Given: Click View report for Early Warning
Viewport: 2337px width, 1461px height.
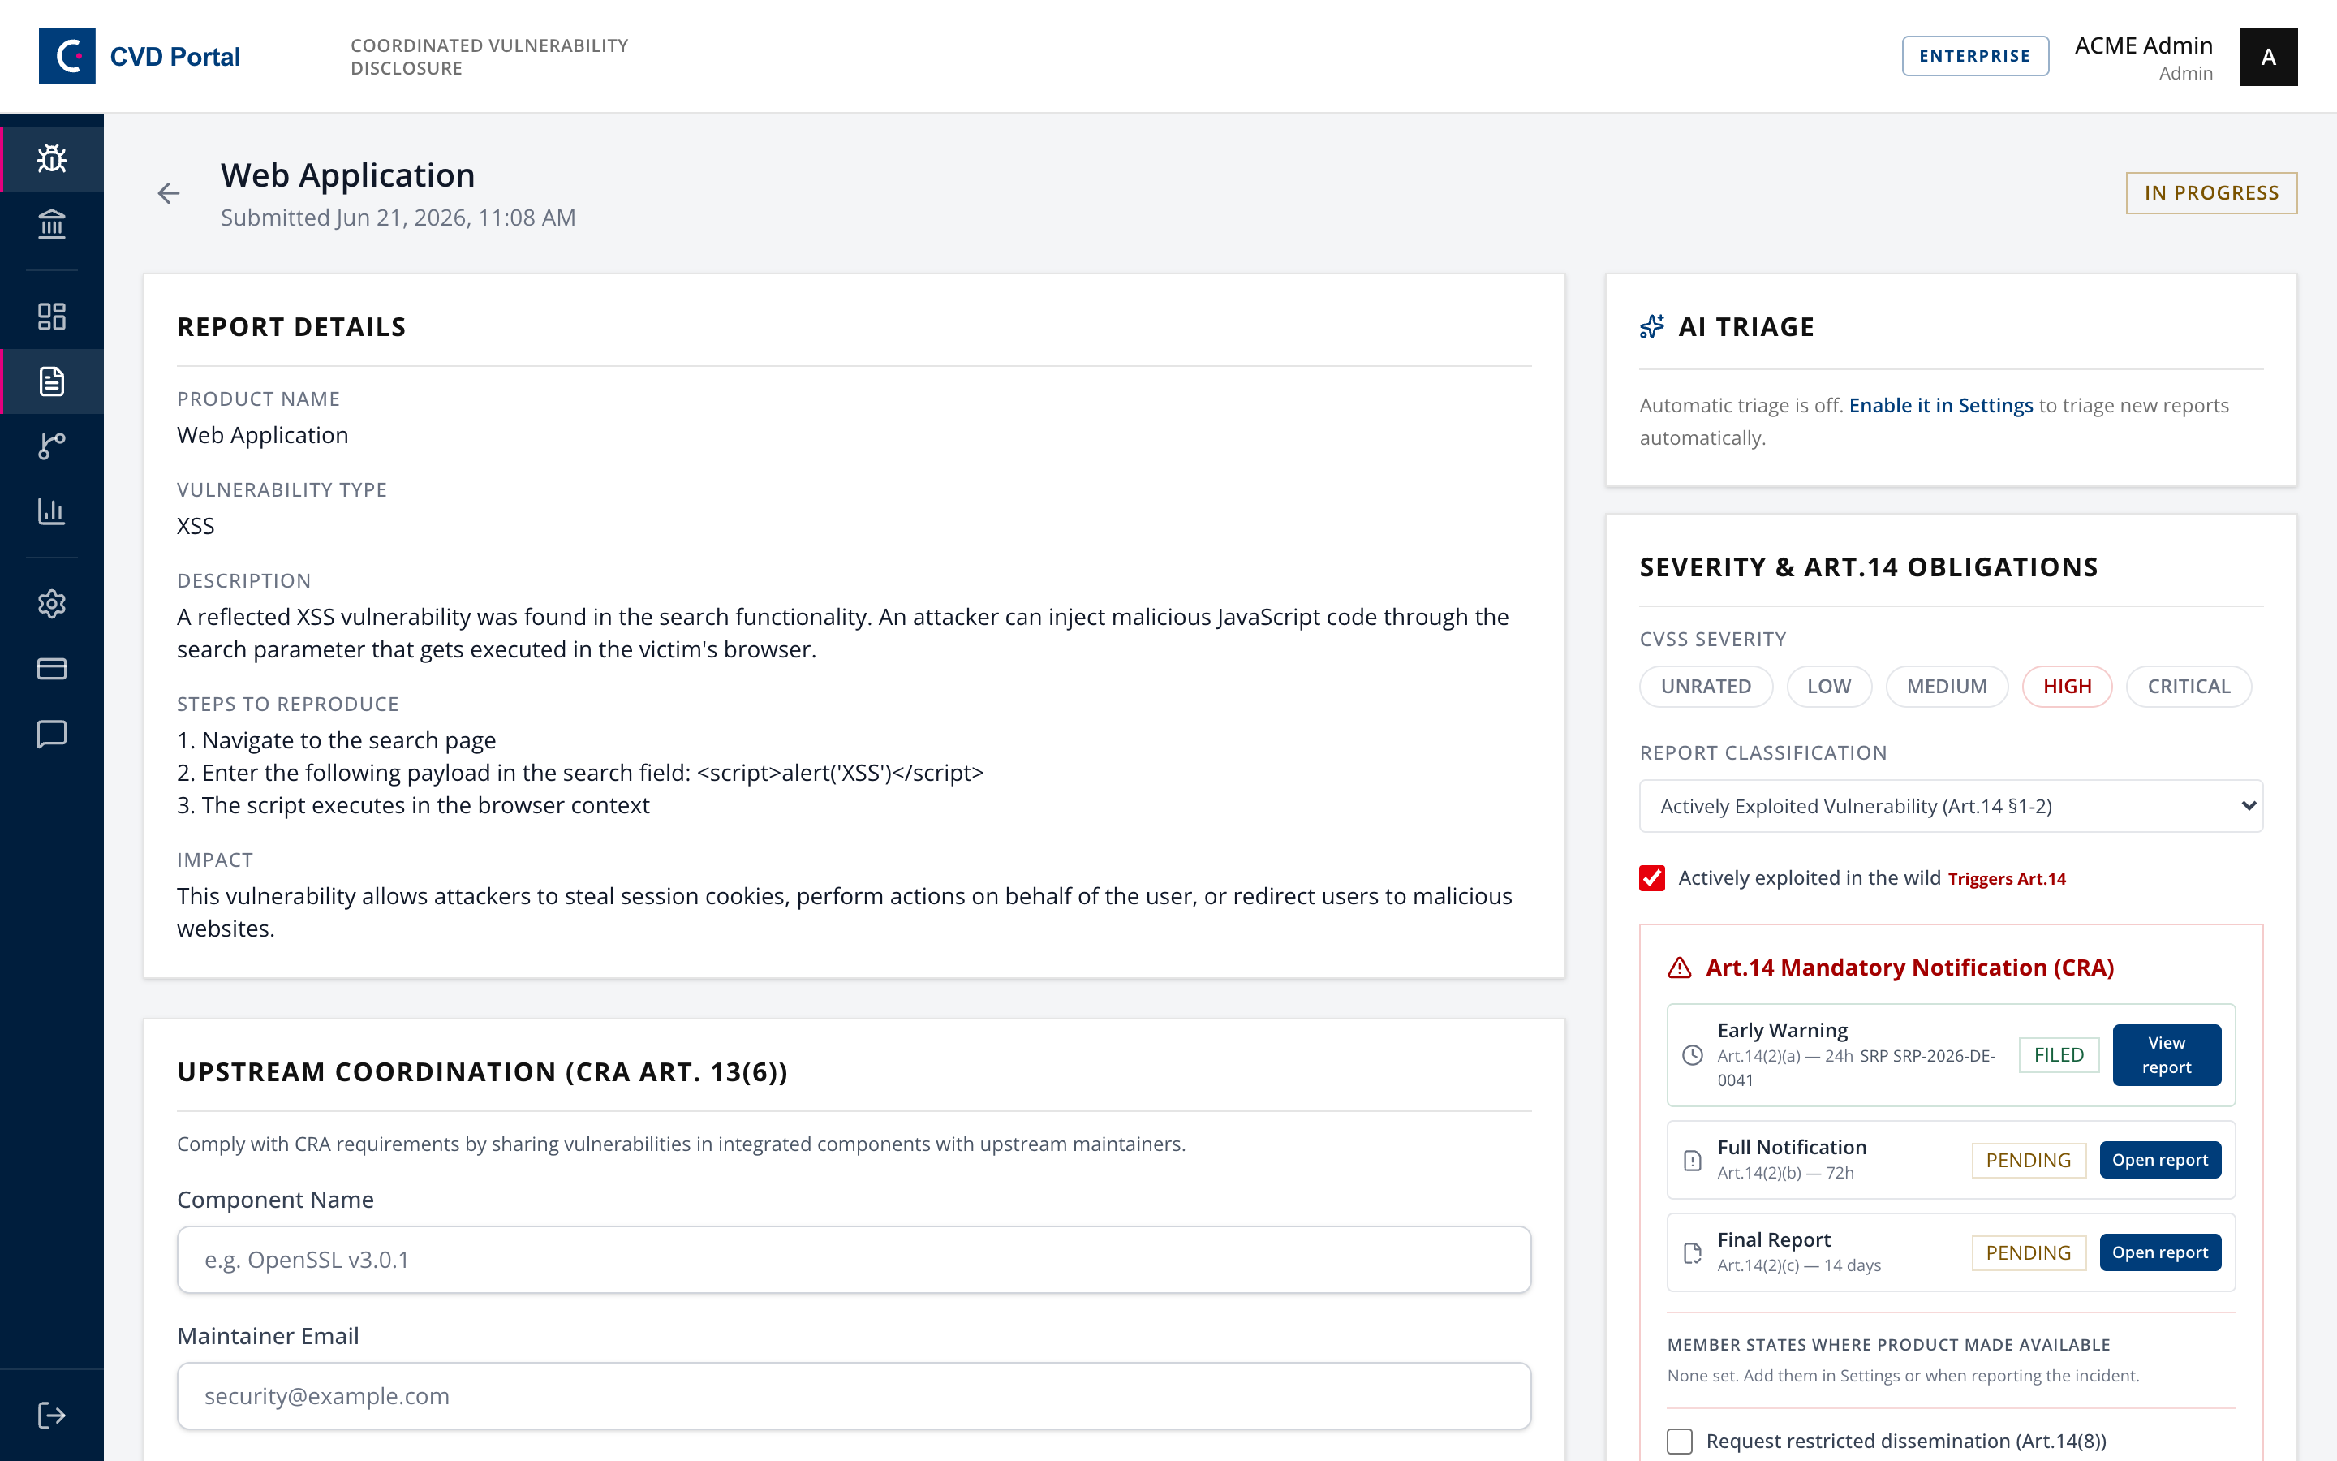Looking at the screenshot, I should pyautogui.click(x=2167, y=1055).
